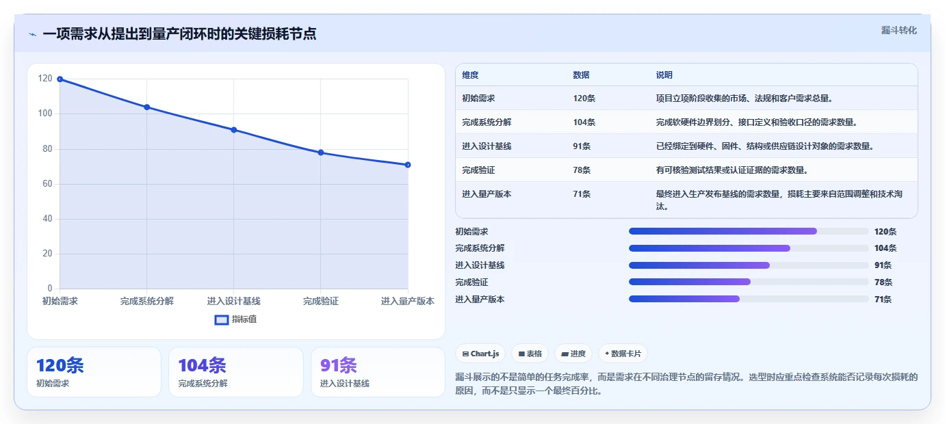Click the 71条 value beside the progress bars
Screen dimensions: 945x424
[x=883, y=300]
